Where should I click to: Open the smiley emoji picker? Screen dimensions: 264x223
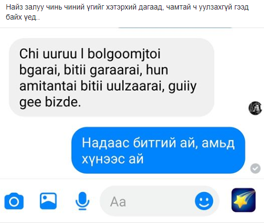[x=204, y=201]
